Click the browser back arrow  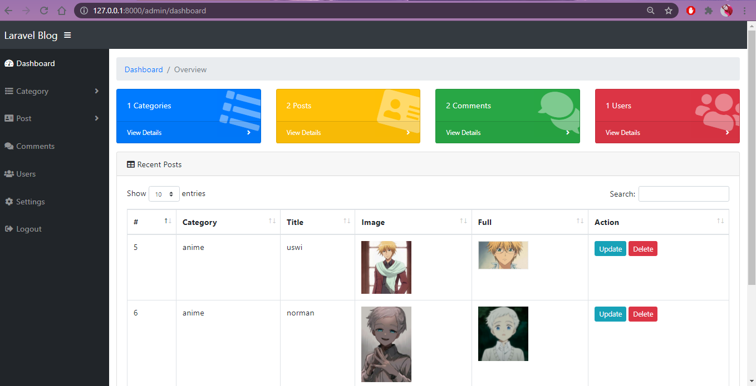(8, 11)
